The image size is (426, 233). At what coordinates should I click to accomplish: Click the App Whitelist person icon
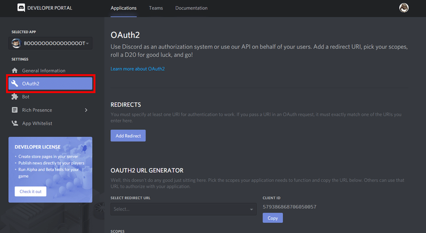tap(15, 123)
